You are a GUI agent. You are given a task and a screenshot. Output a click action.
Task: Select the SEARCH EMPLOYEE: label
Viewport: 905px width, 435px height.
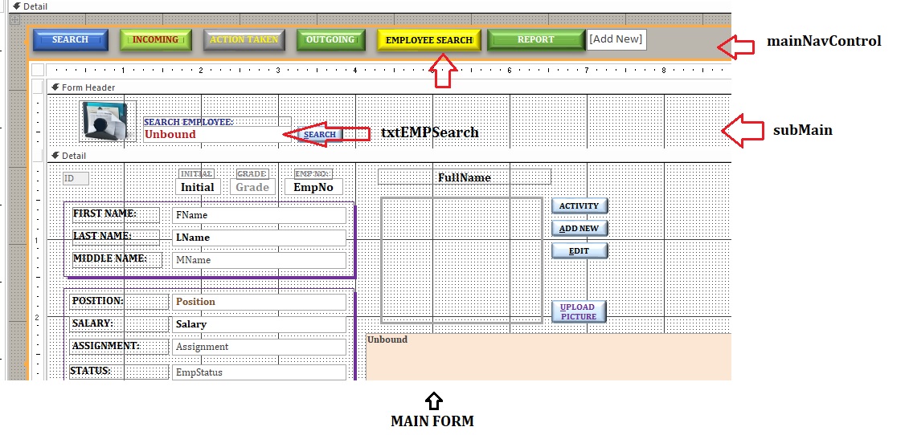[x=217, y=122]
